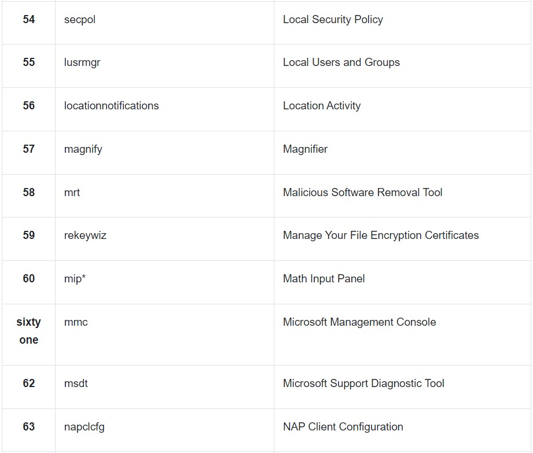The width and height of the screenshot is (533, 453).
Task: Click the lusrmgr command text
Action: [x=82, y=62]
